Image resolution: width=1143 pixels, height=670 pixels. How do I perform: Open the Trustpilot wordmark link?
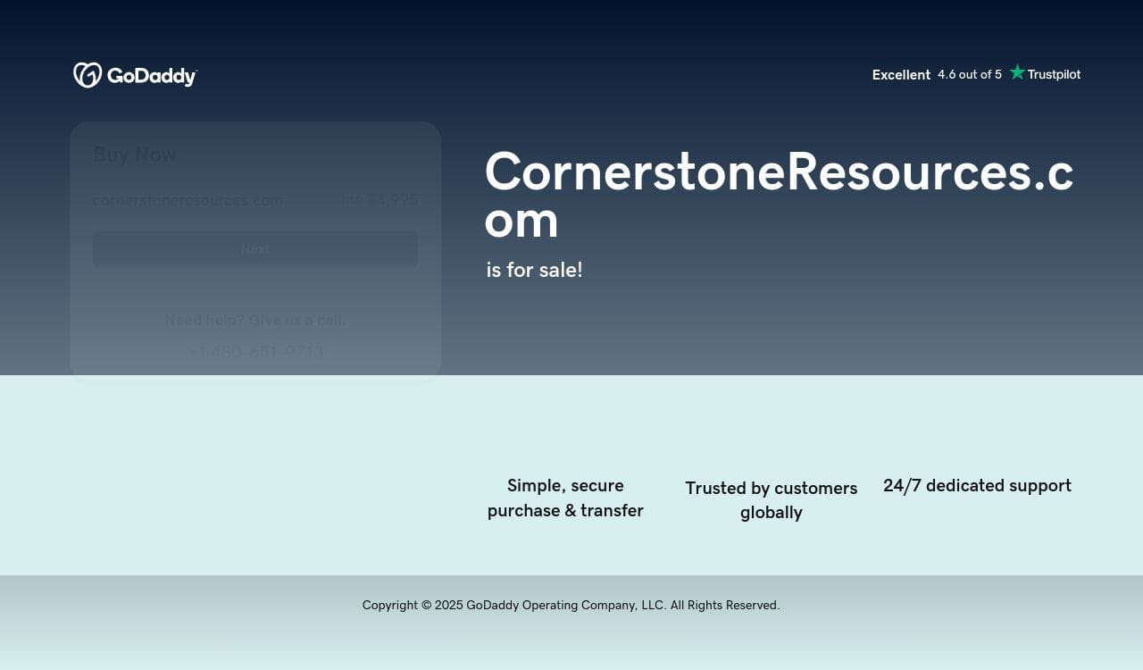pyautogui.click(x=1054, y=74)
